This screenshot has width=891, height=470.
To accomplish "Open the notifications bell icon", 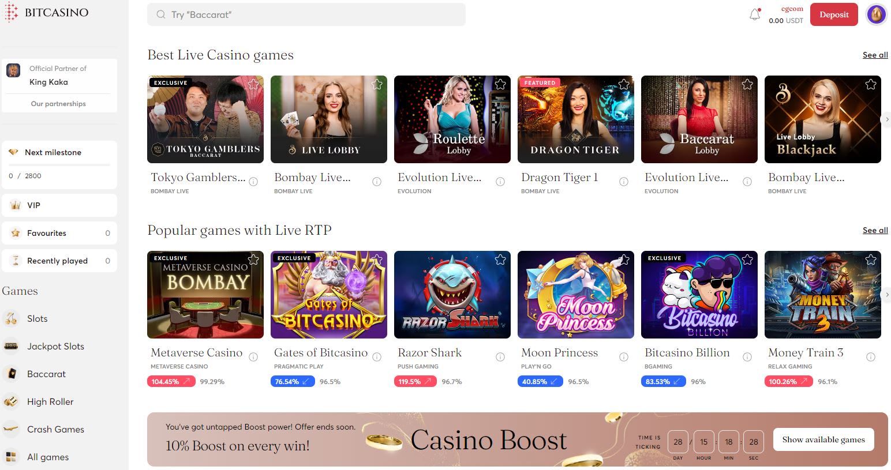I will pos(755,14).
